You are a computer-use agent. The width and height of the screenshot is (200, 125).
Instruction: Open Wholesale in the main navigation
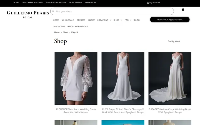pyautogui.click(x=68, y=20)
